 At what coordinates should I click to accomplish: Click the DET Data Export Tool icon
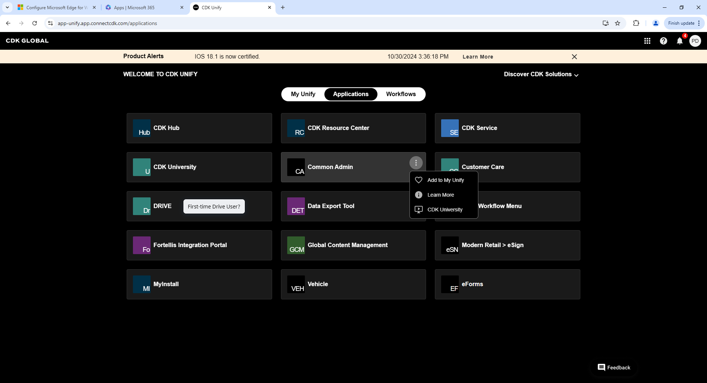pos(296,206)
